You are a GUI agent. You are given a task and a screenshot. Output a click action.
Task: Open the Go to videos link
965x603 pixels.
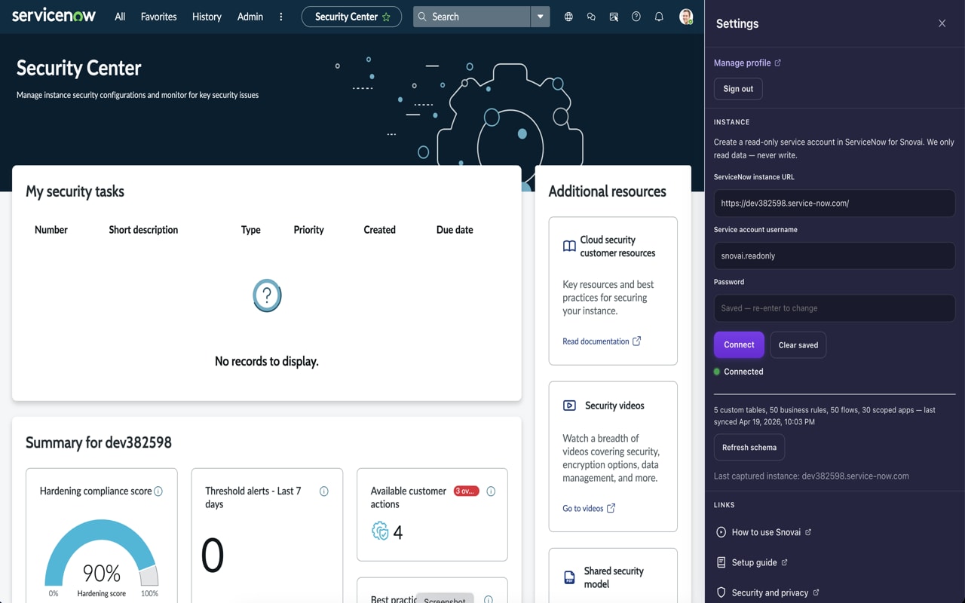[x=583, y=508]
